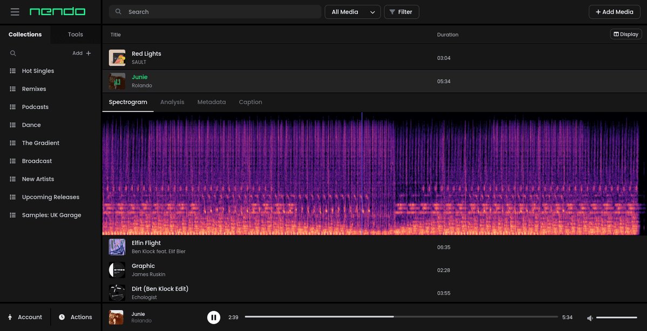
Task: Open the Filter options
Action: (x=401, y=12)
